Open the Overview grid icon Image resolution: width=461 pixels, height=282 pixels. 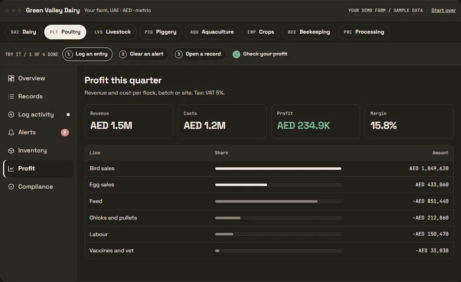[11, 78]
